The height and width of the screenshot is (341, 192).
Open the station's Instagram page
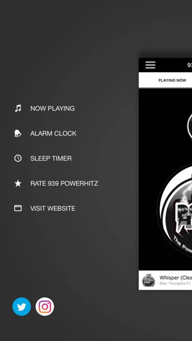(x=45, y=307)
